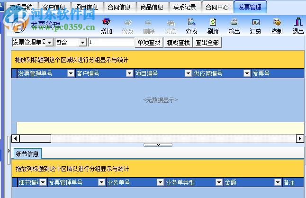The width and height of the screenshot is (306, 198).
Task: Click the 模糊查找 button
Action: tap(179, 43)
